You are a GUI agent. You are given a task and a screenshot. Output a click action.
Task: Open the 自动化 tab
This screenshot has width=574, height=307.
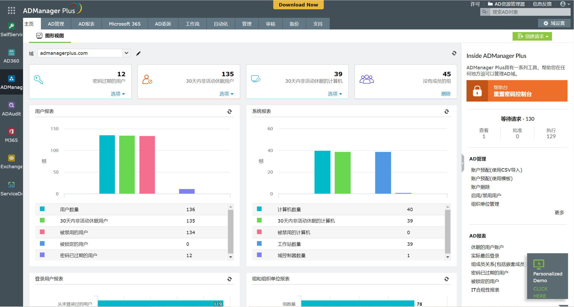(221, 24)
